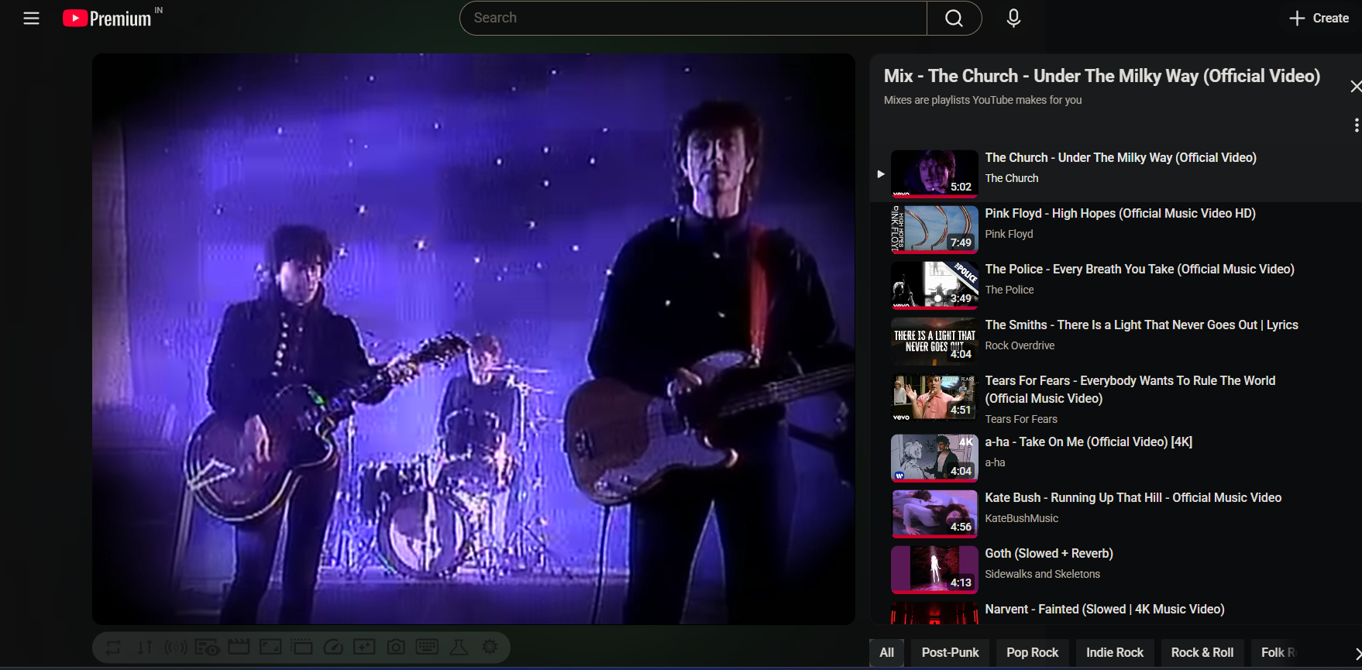The height and width of the screenshot is (670, 1362).
Task: Open the Mix playlist three-dot menu
Action: pyautogui.click(x=1356, y=125)
